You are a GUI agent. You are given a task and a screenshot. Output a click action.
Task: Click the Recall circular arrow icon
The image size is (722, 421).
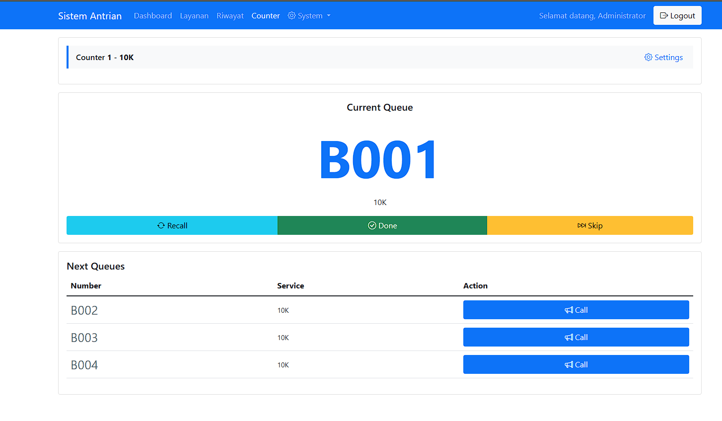click(161, 225)
